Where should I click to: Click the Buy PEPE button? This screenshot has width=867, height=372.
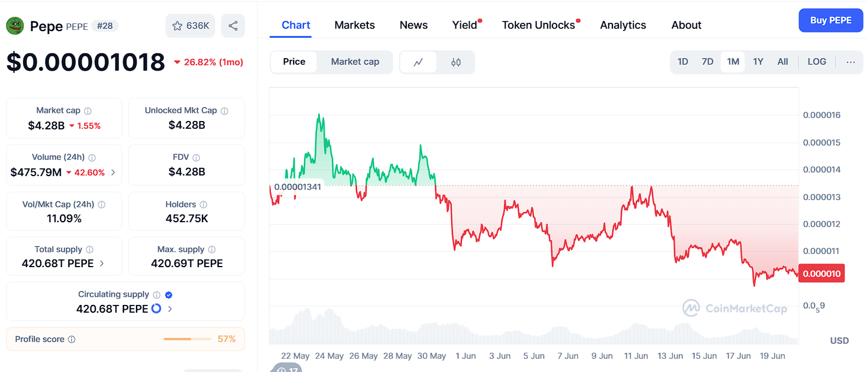[831, 20]
